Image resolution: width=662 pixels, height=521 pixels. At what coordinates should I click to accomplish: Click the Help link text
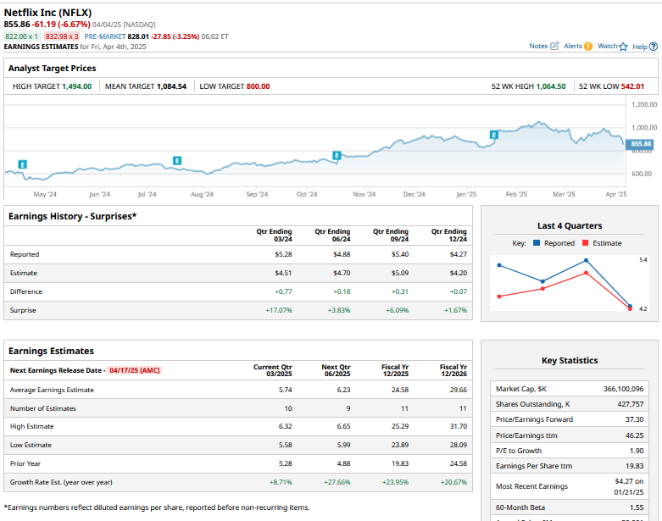pyautogui.click(x=640, y=46)
